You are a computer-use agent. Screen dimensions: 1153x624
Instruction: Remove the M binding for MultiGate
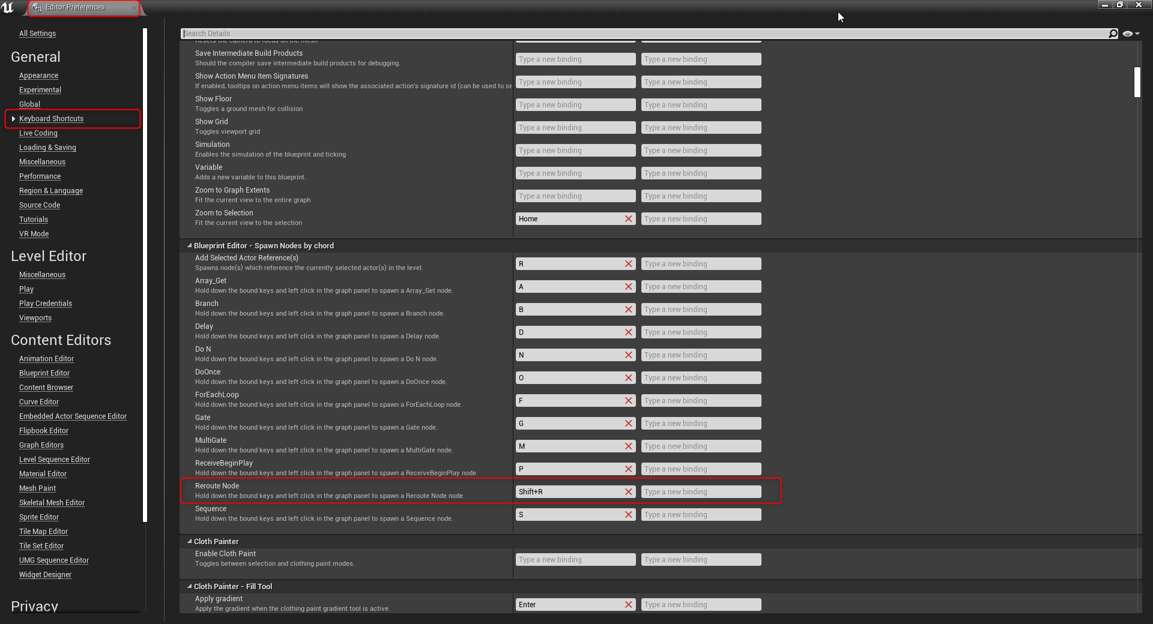pos(628,446)
